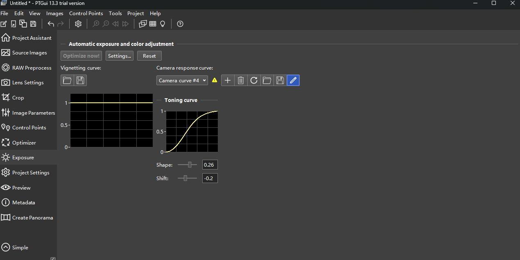Load a vignetting curve from file
The image size is (520, 260).
(67, 80)
